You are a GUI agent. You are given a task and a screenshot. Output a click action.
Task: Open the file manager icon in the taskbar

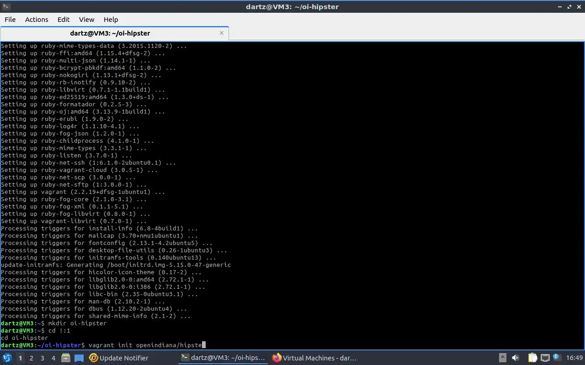66,358
